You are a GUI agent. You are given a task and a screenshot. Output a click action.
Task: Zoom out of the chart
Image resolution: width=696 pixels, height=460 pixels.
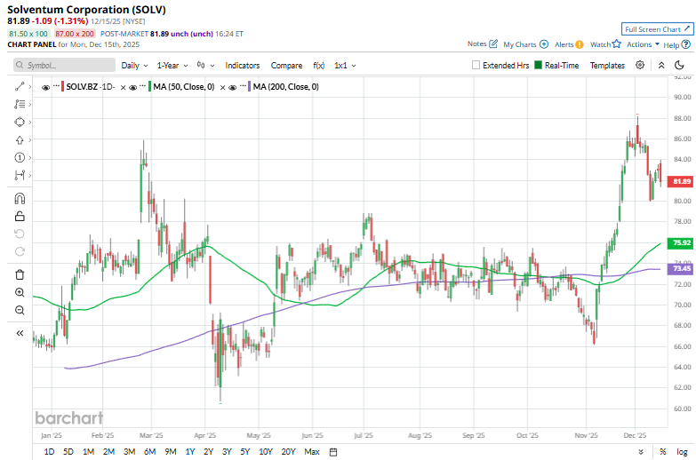pos(20,310)
